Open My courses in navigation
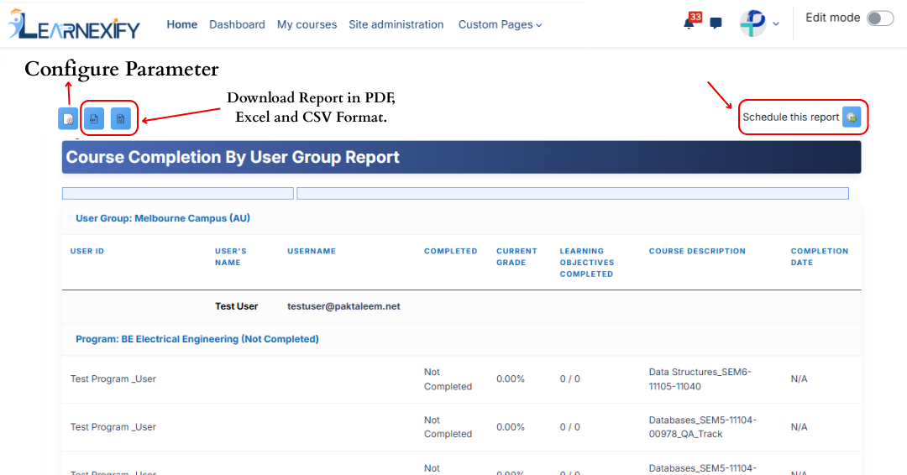907x475 pixels. tap(307, 25)
